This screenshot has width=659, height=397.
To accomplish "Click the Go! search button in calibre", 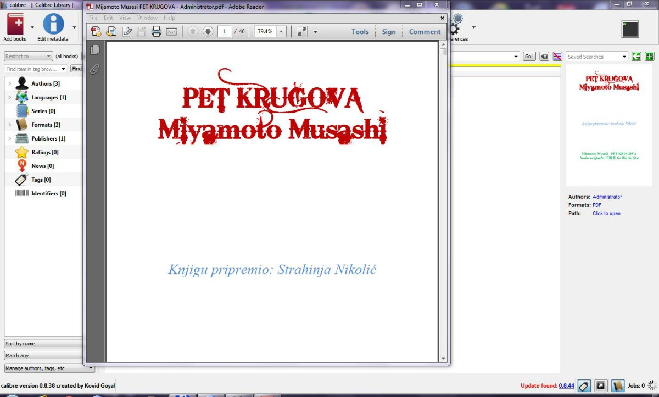I will 529,56.
